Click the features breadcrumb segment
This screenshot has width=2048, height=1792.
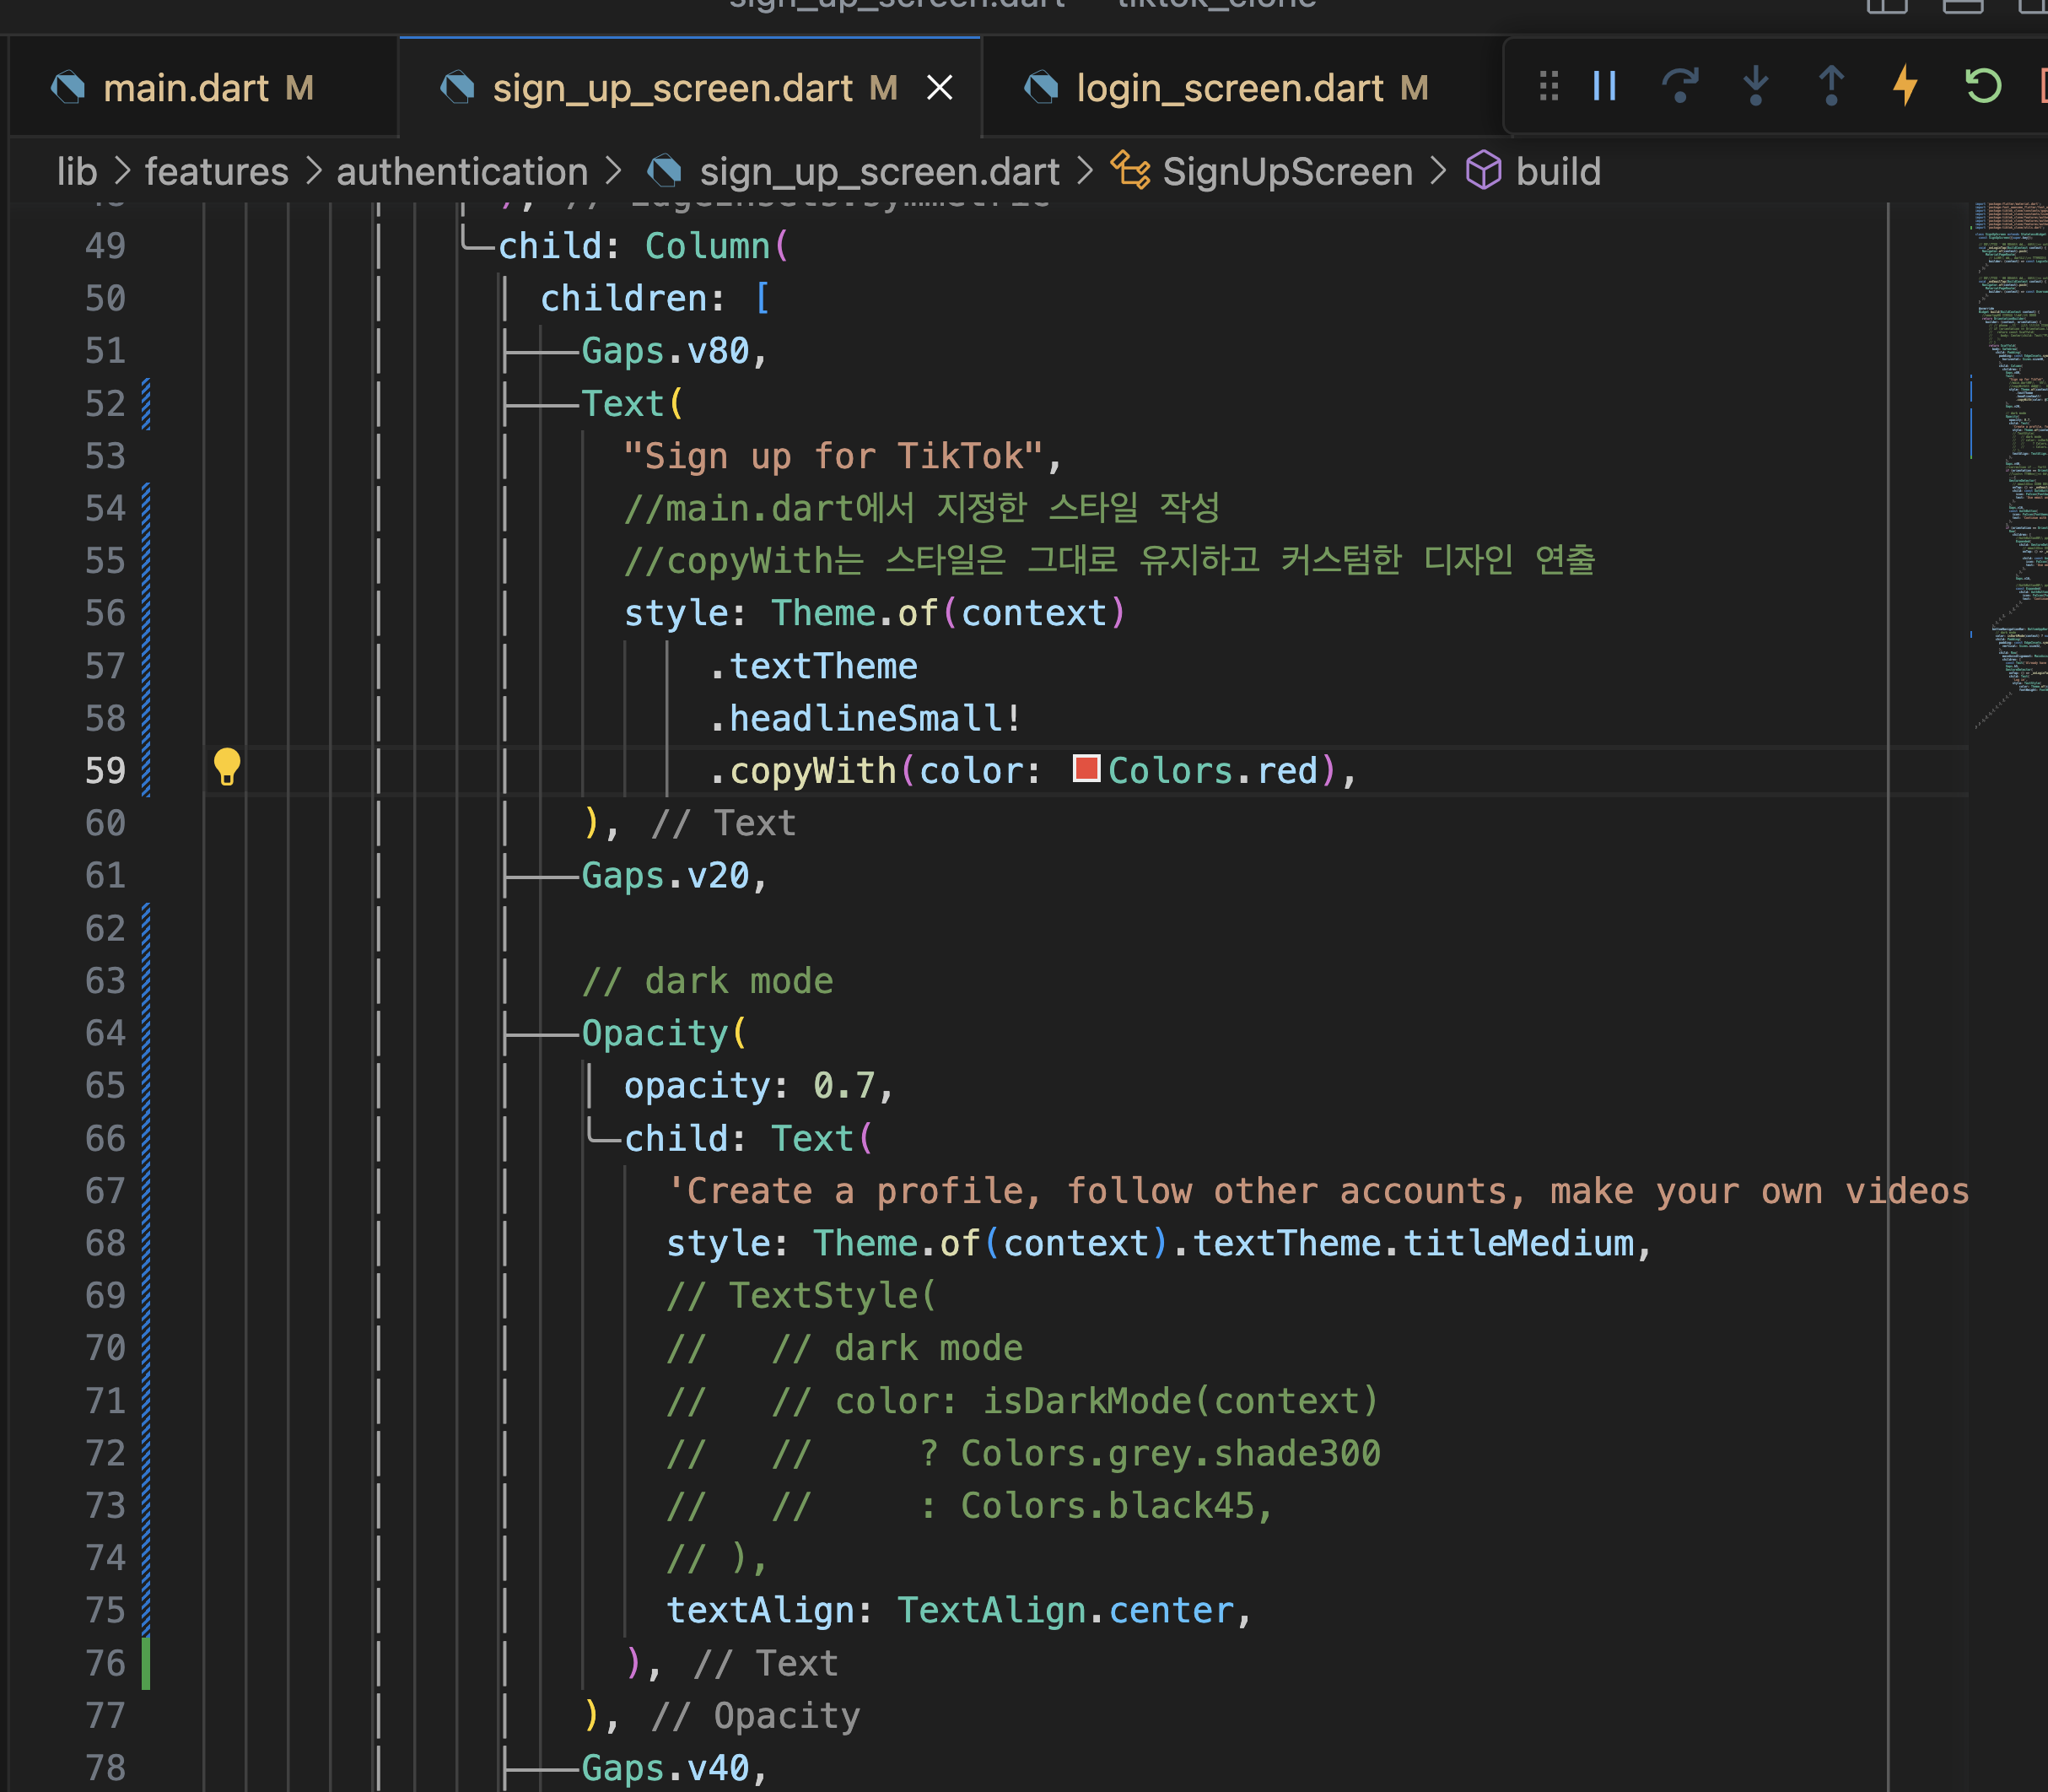(x=216, y=171)
